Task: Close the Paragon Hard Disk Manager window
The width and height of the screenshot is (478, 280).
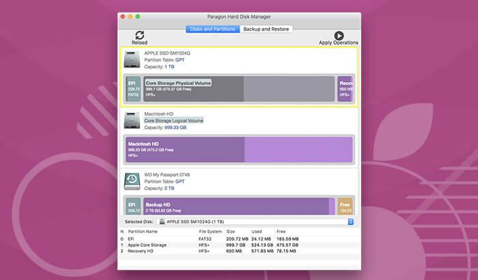Action: (x=123, y=16)
